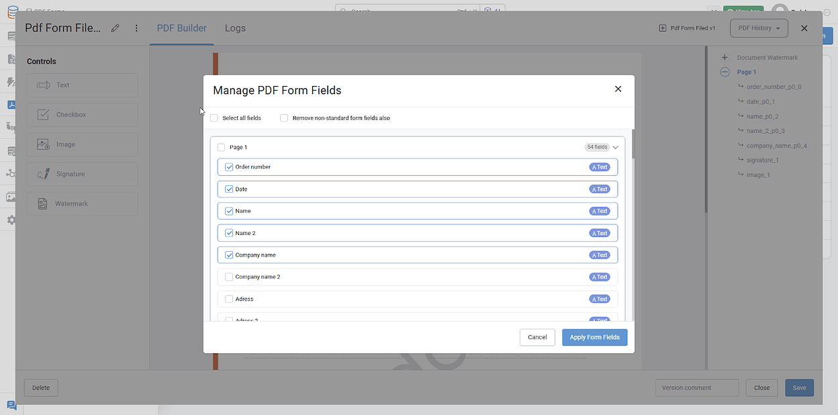Uncheck the Name field checkbox

click(229, 211)
